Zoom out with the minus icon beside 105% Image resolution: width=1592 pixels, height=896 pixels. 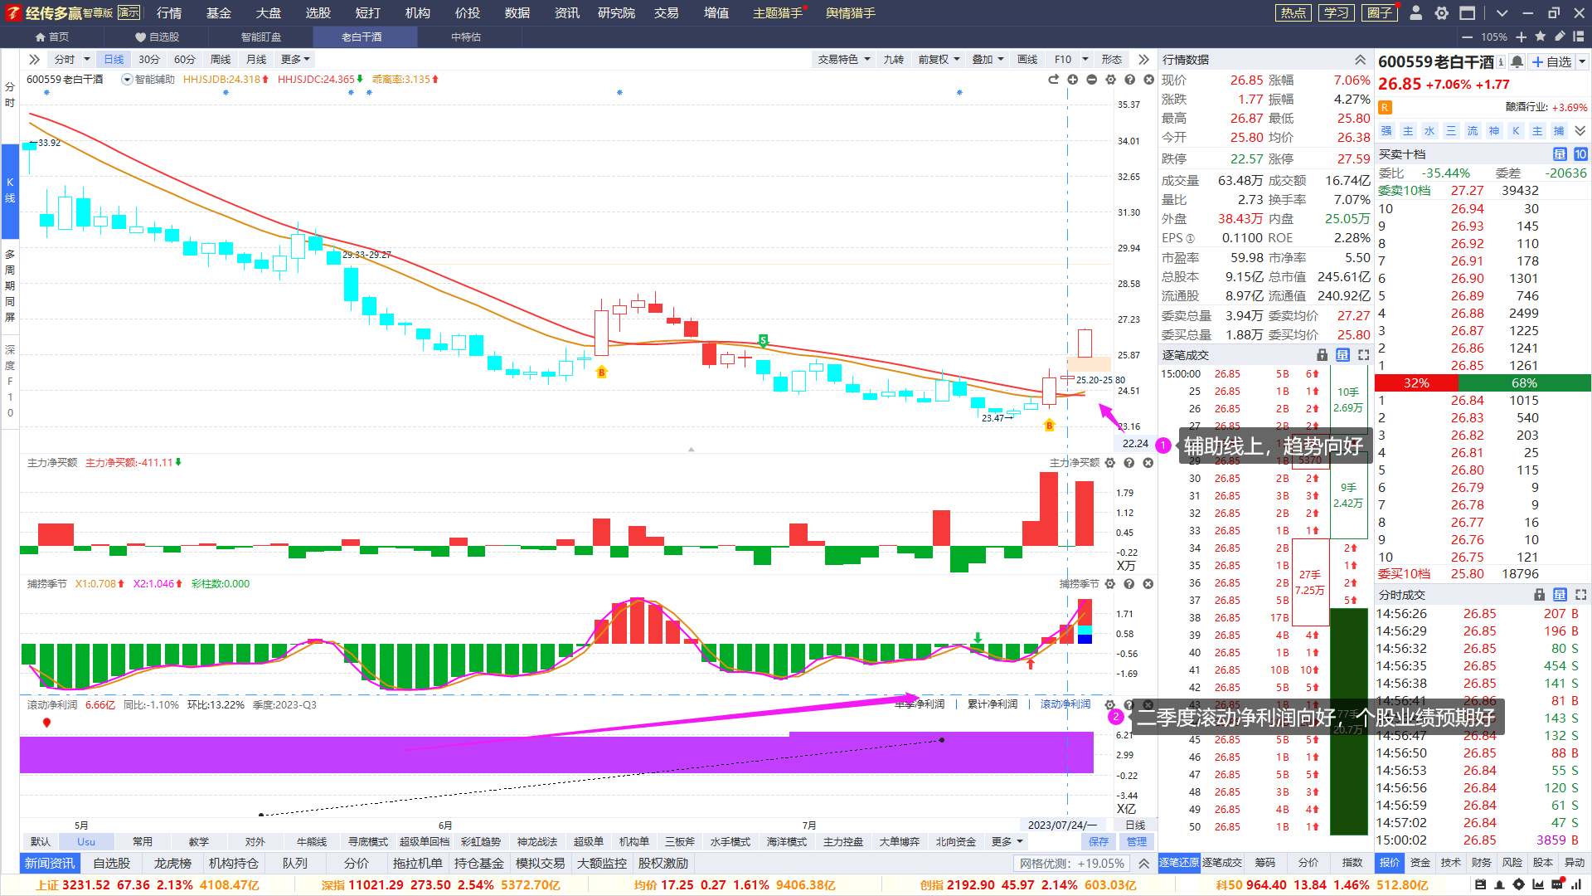(x=1467, y=37)
